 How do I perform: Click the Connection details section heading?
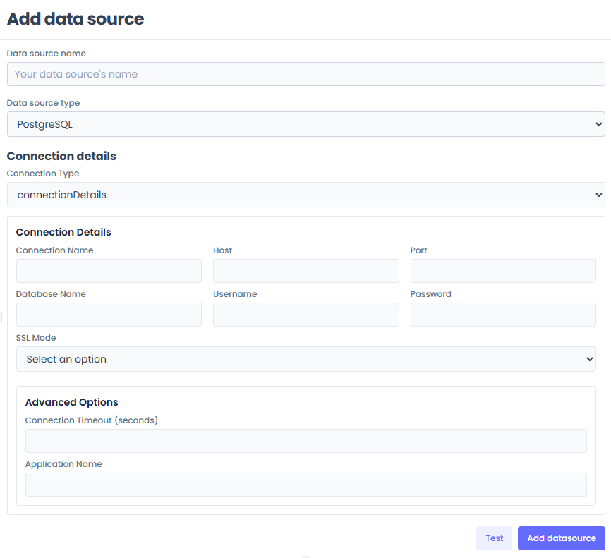point(61,156)
